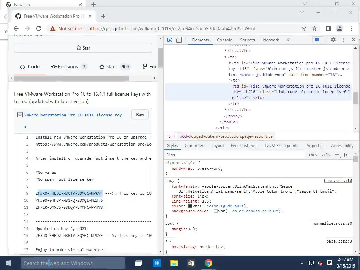Click the address bar URL
The width and height of the screenshot is (360, 270).
(x=172, y=28)
